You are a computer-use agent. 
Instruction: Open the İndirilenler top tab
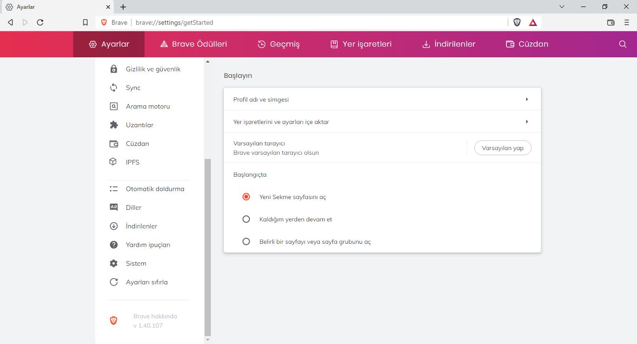click(x=449, y=44)
